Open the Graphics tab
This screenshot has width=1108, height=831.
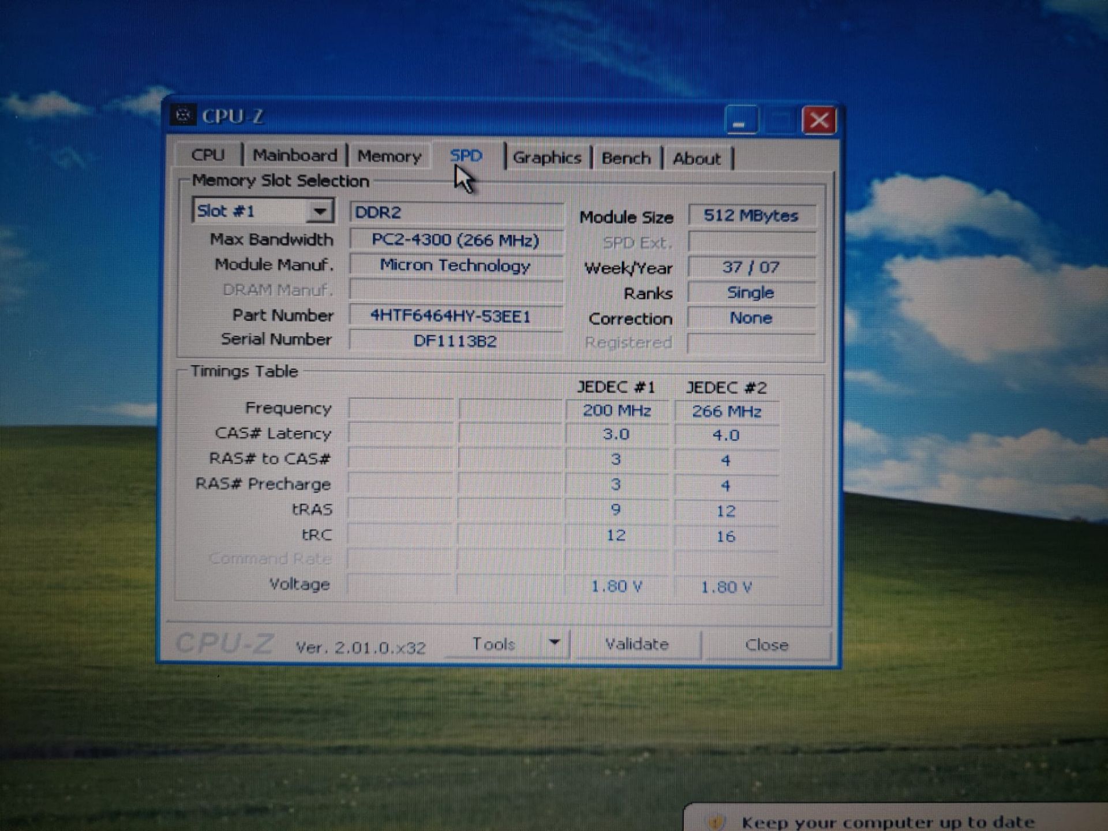point(547,158)
